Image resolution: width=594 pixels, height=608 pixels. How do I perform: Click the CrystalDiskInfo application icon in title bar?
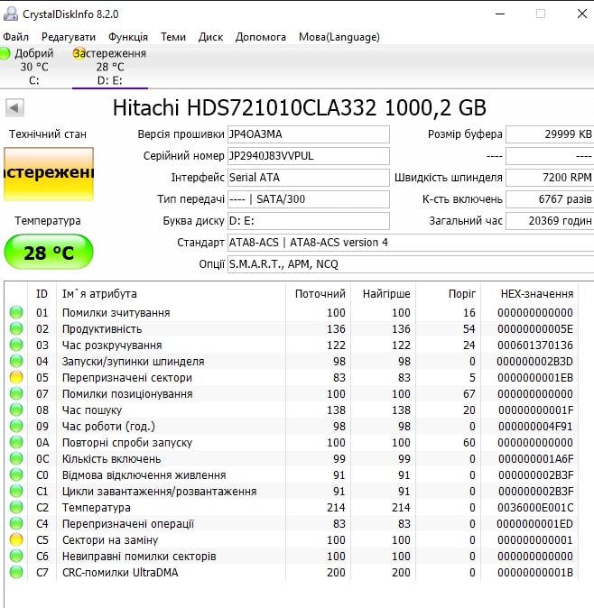(x=11, y=14)
